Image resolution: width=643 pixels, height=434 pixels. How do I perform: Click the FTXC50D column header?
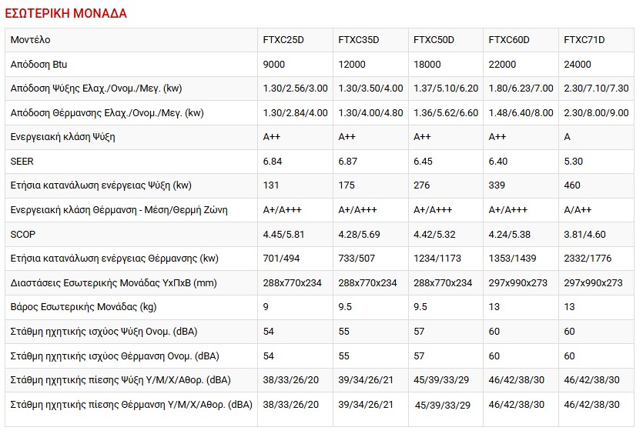pyautogui.click(x=434, y=40)
